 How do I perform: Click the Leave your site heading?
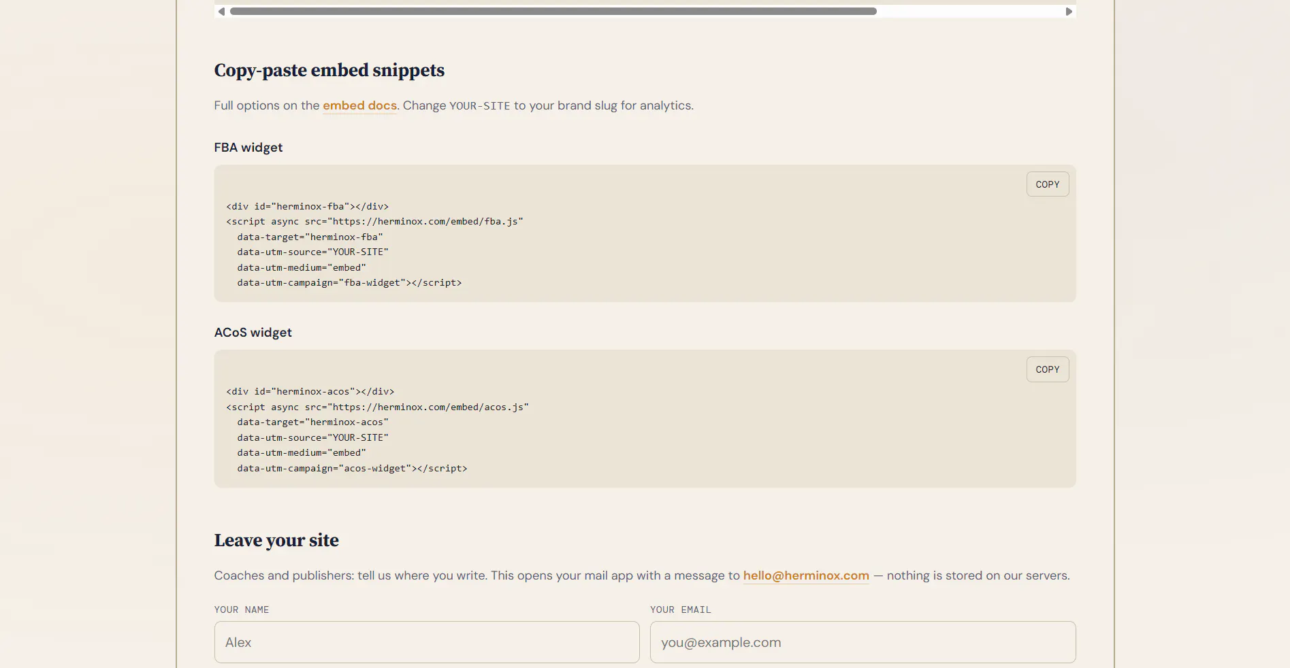(x=276, y=540)
